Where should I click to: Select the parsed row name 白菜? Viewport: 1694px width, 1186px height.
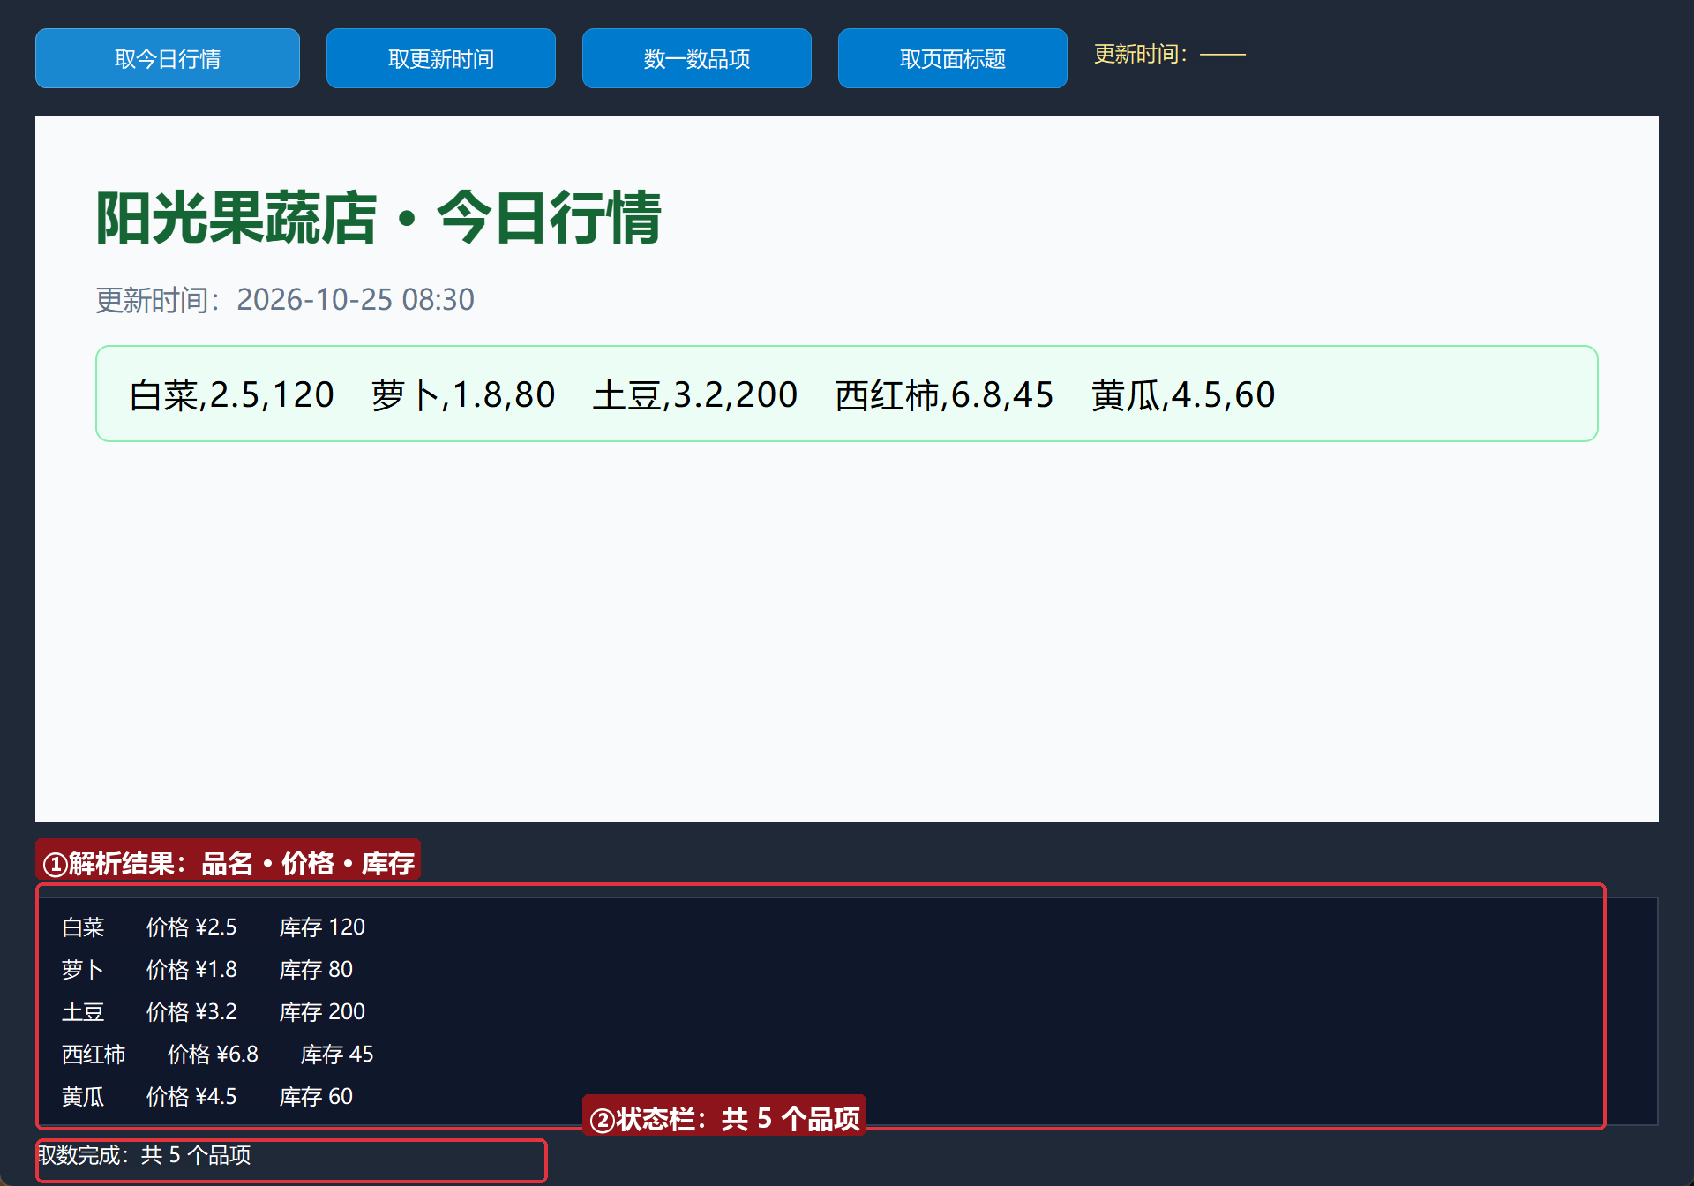pos(83,927)
